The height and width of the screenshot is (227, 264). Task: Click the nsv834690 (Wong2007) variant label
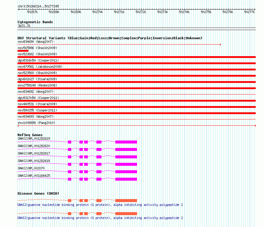(36, 42)
